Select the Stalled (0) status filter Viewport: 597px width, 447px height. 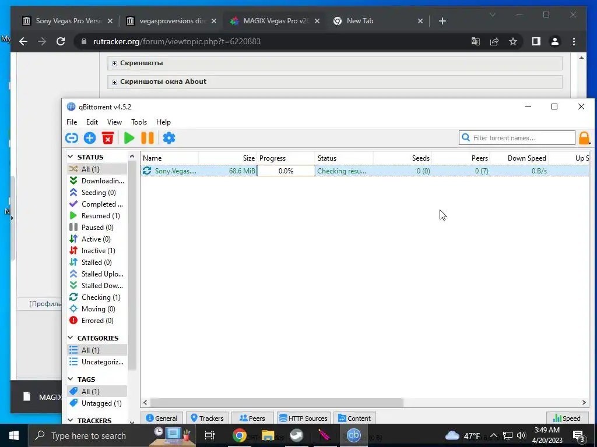[97, 262]
